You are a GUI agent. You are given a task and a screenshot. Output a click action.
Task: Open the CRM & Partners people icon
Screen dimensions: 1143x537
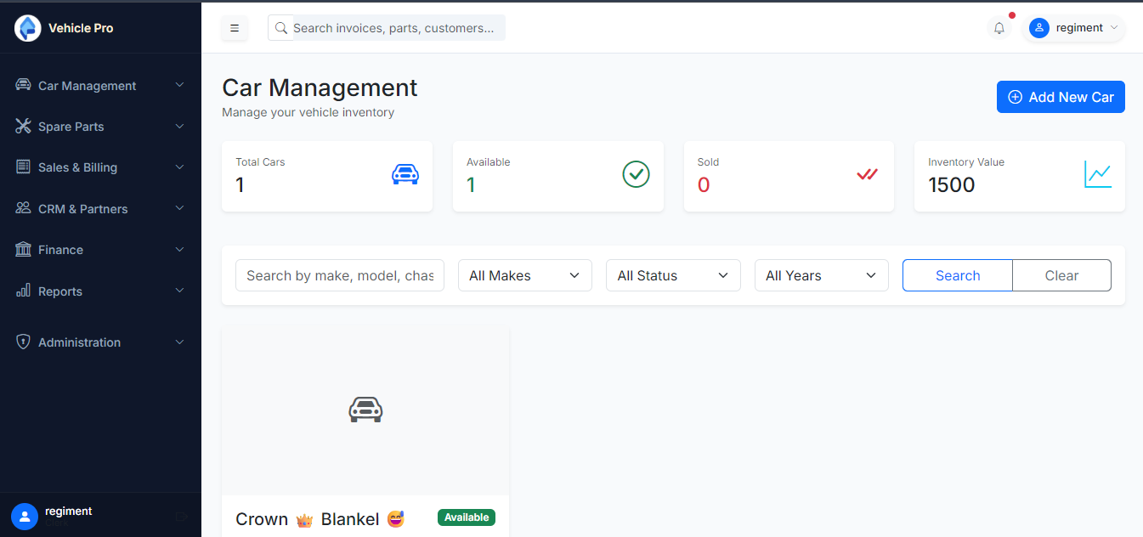[22, 208]
